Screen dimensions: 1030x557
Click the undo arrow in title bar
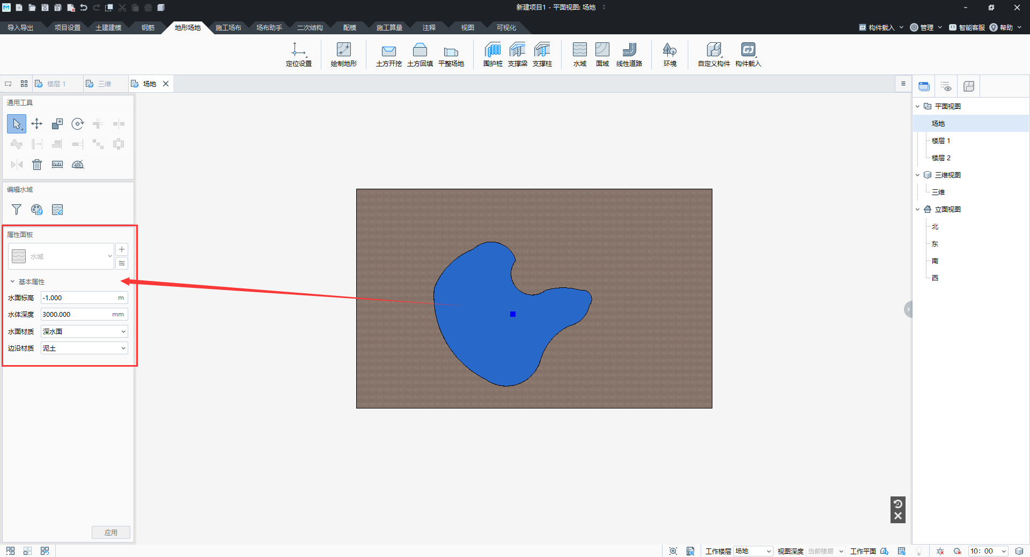84,8
